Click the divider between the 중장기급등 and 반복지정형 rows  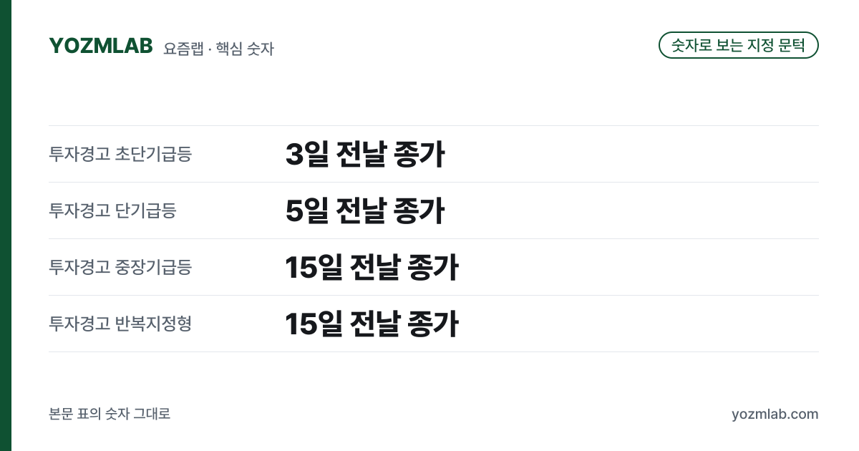[x=434, y=295]
